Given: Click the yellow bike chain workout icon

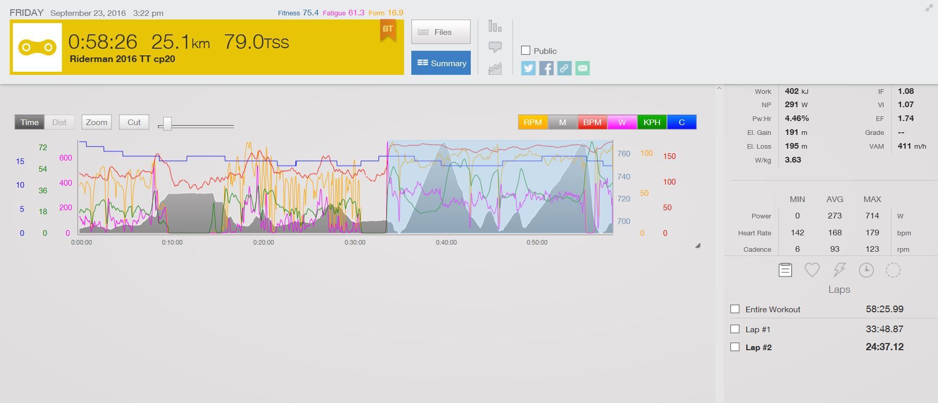Looking at the screenshot, I should click(x=37, y=47).
